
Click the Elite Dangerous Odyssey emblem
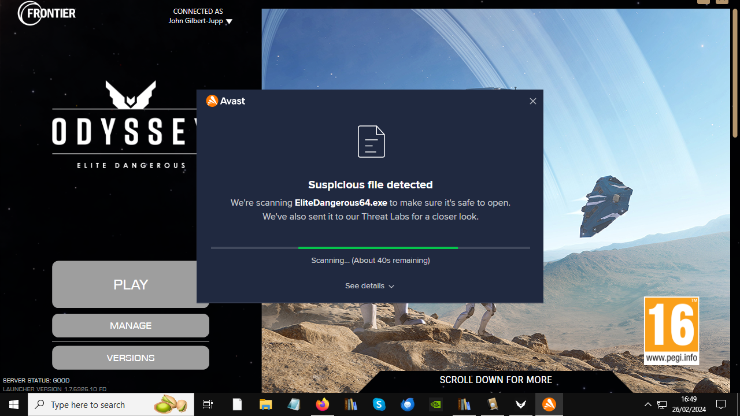(131, 95)
